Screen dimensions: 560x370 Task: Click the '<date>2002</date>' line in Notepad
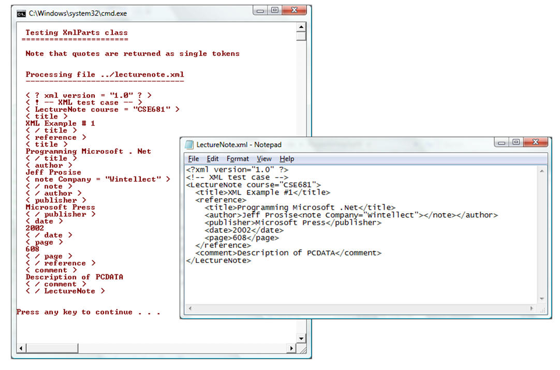(x=244, y=230)
